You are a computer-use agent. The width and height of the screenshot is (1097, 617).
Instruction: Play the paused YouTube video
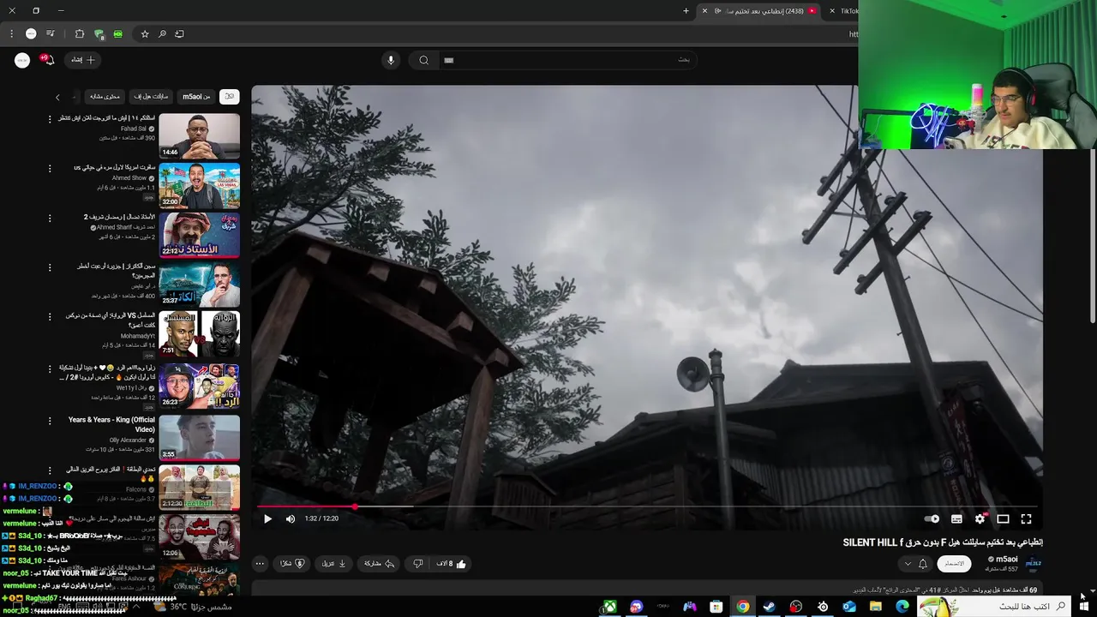[x=267, y=518]
